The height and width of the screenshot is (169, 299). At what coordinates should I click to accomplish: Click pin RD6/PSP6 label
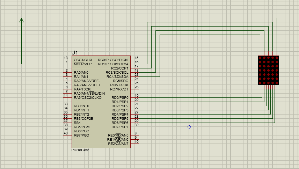click(120, 123)
